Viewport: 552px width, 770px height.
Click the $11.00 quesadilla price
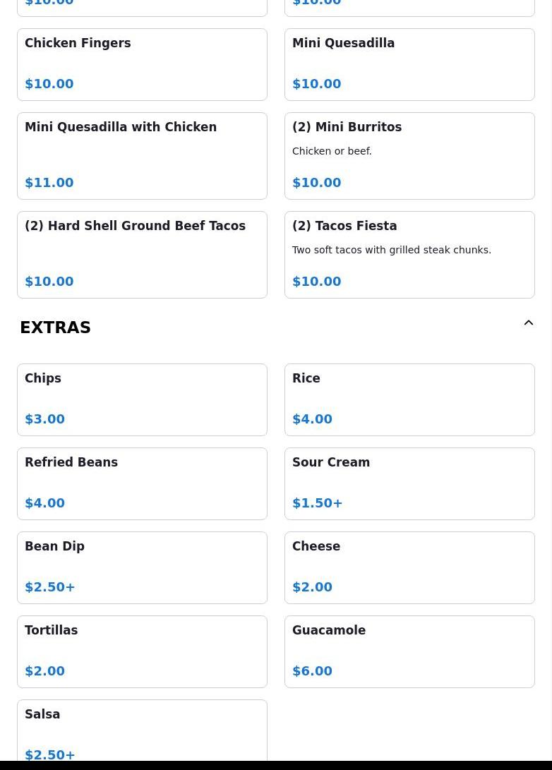(x=49, y=183)
